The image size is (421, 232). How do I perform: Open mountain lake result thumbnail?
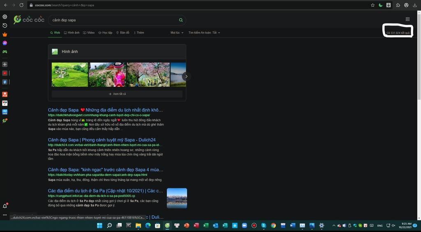tap(177, 198)
